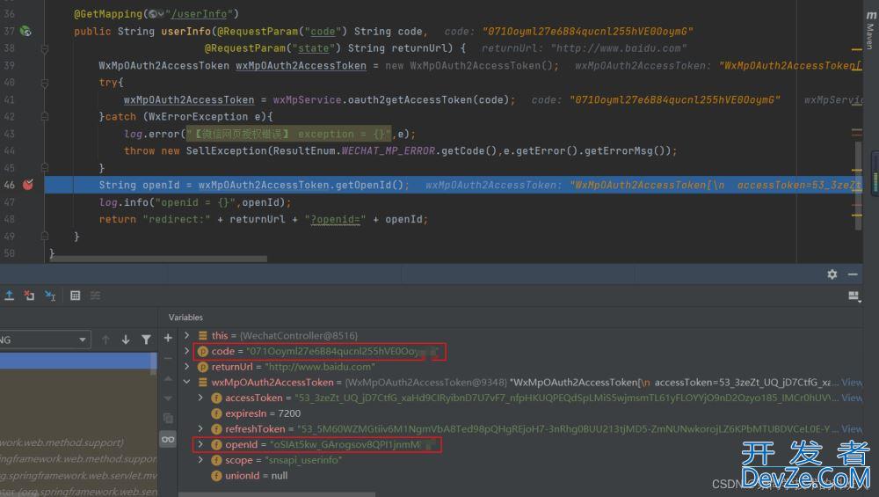Viewport: 879px width, 497px height.
Task: Click the endpoint gutter icon on line 37
Action: click(x=25, y=31)
